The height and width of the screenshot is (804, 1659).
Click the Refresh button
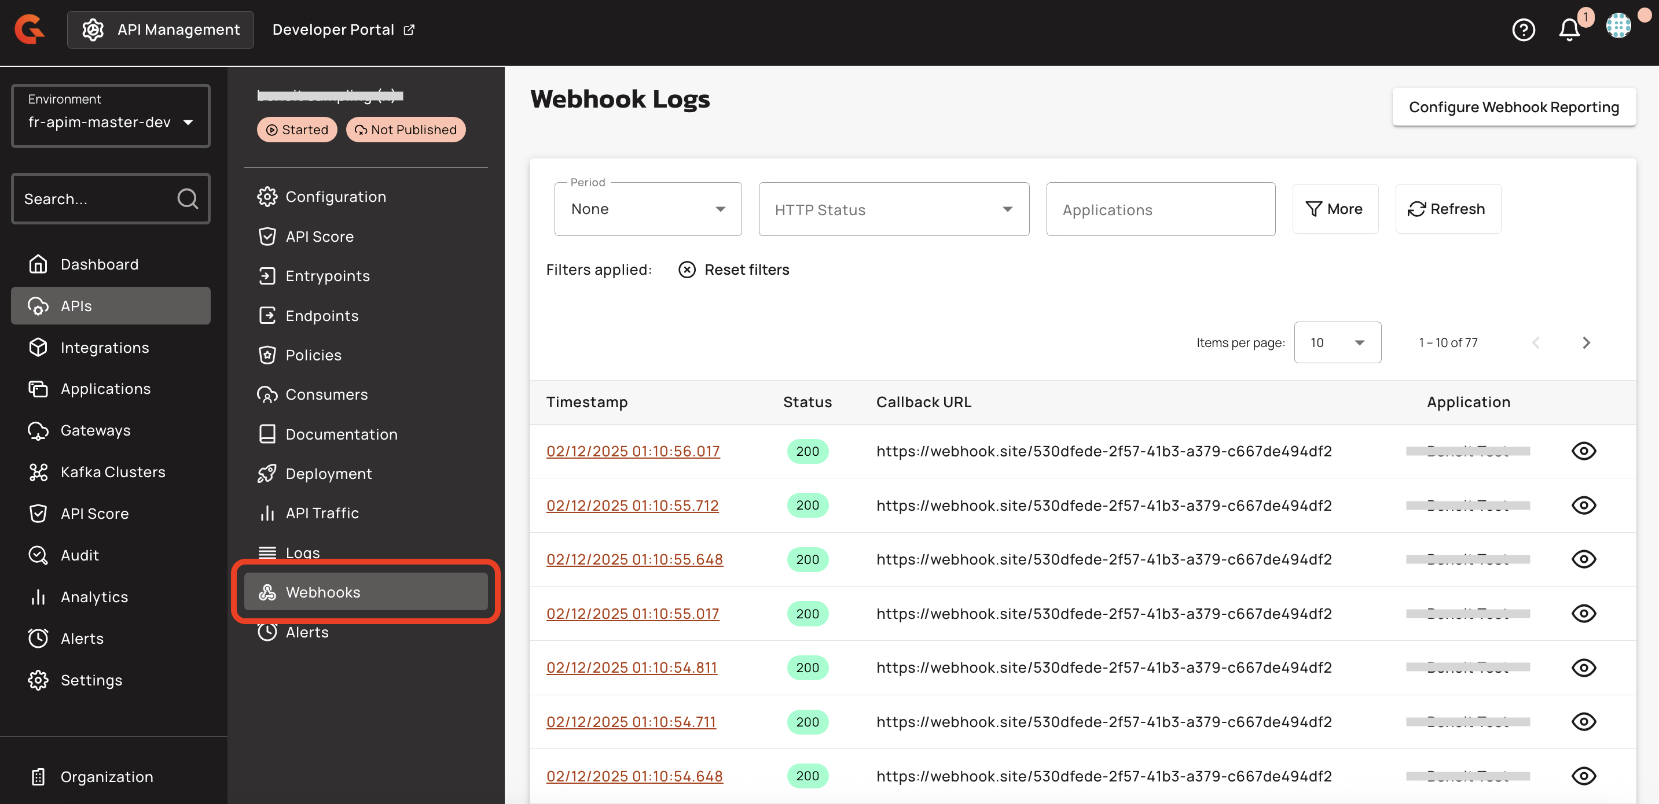pyautogui.click(x=1447, y=209)
